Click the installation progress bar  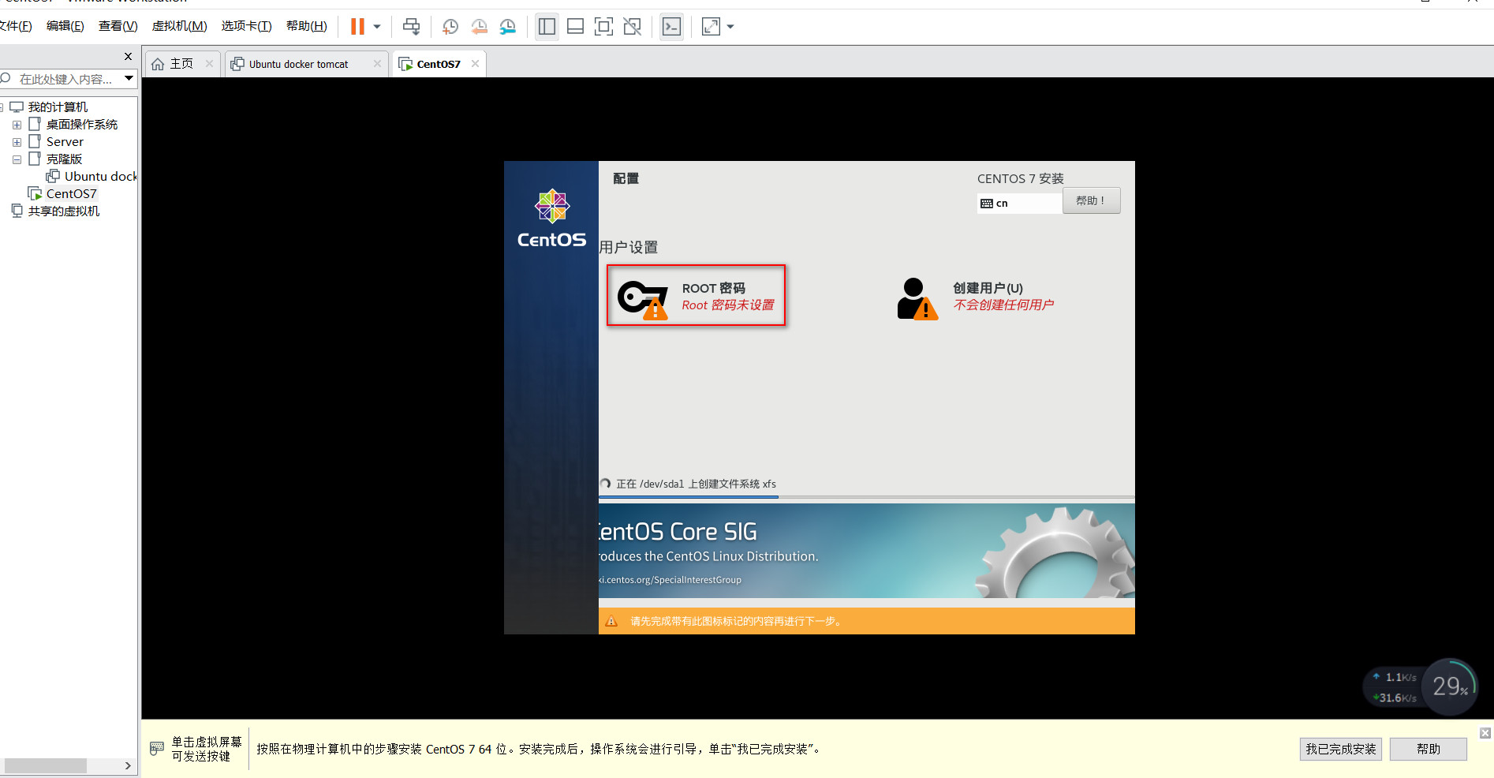click(x=866, y=497)
